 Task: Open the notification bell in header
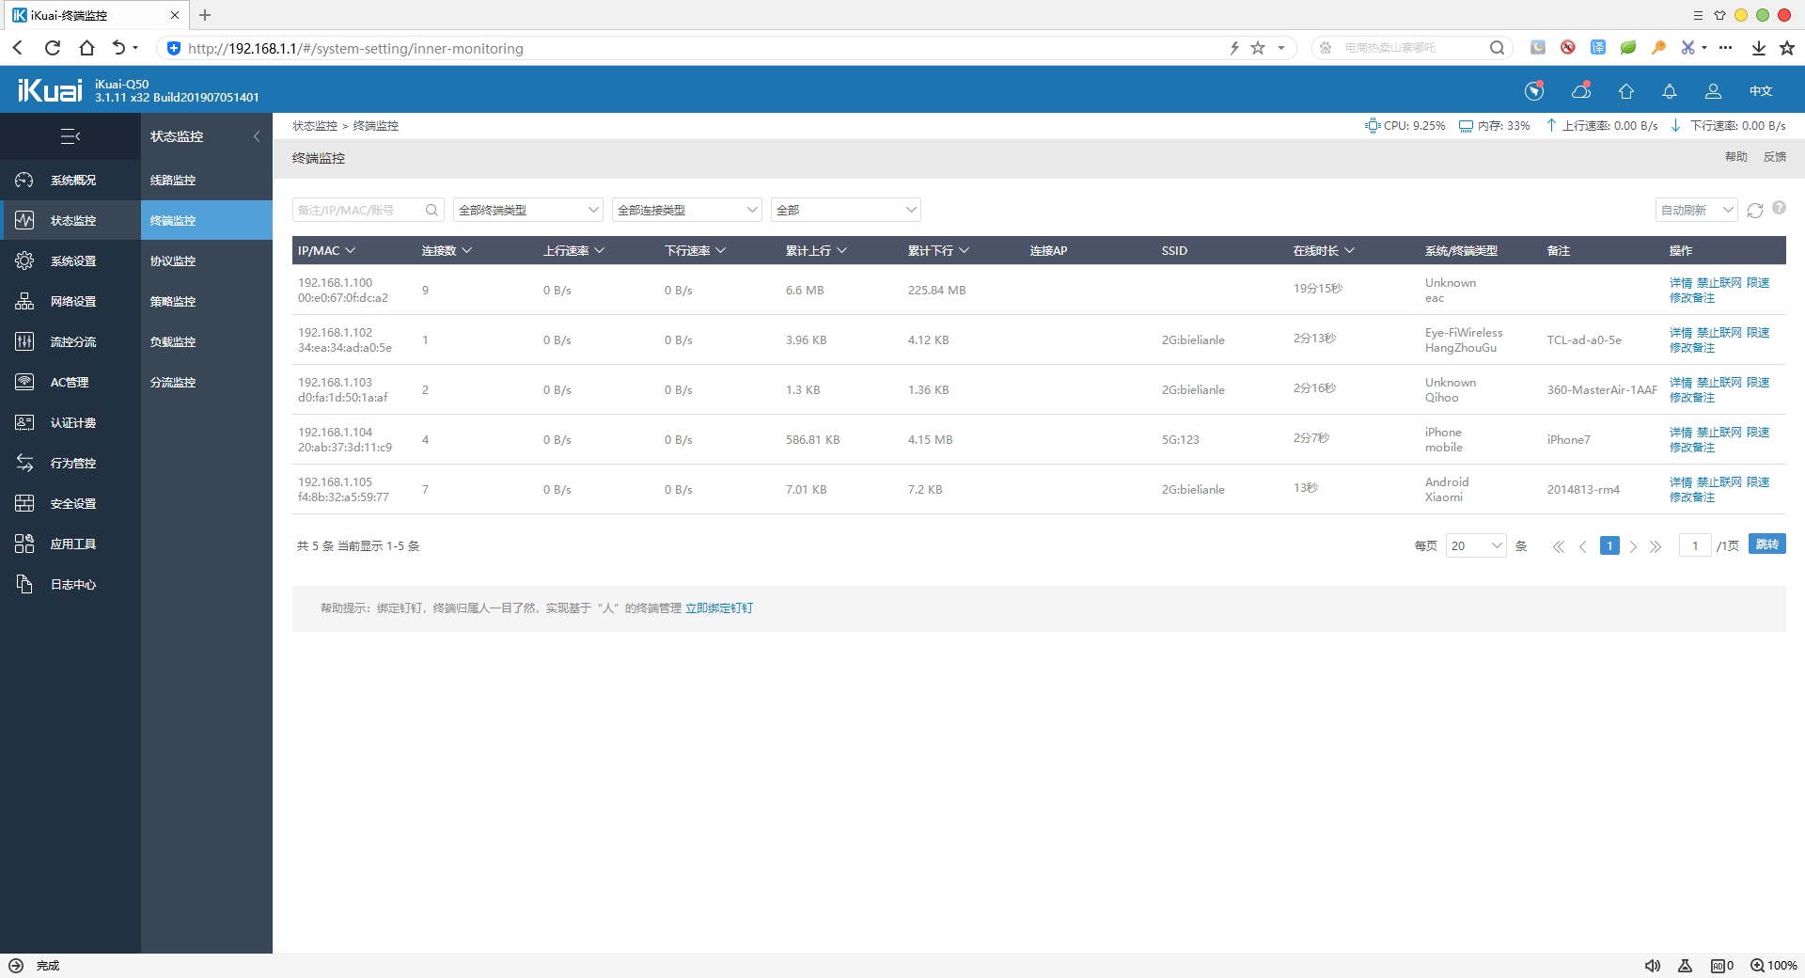(1670, 91)
